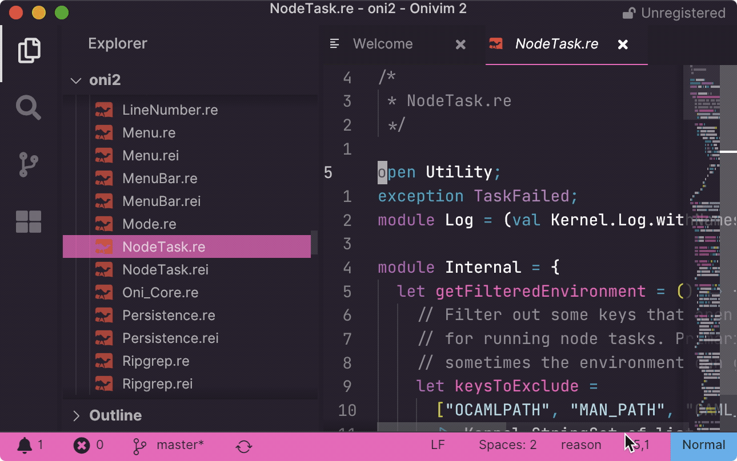Click the error count X icon
The image size is (737, 461).
82,446
